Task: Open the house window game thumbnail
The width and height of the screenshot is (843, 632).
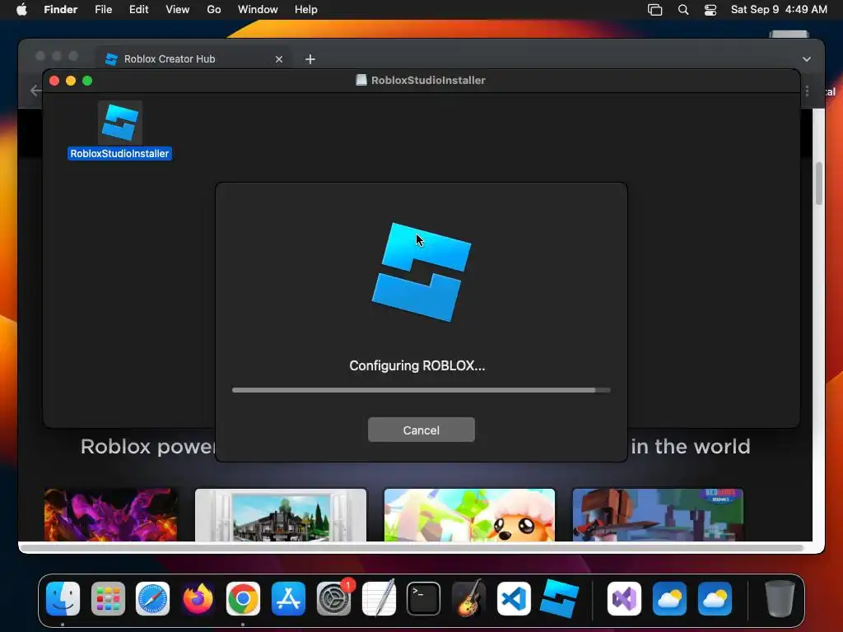Action: pyautogui.click(x=281, y=515)
